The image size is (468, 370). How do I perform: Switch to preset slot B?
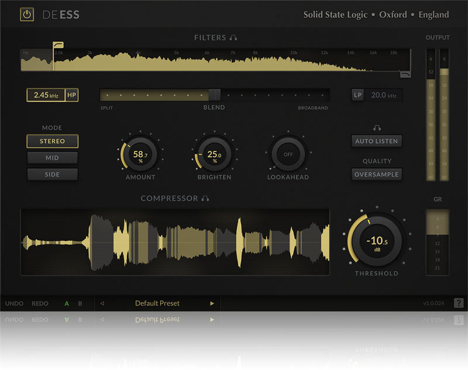pos(80,303)
